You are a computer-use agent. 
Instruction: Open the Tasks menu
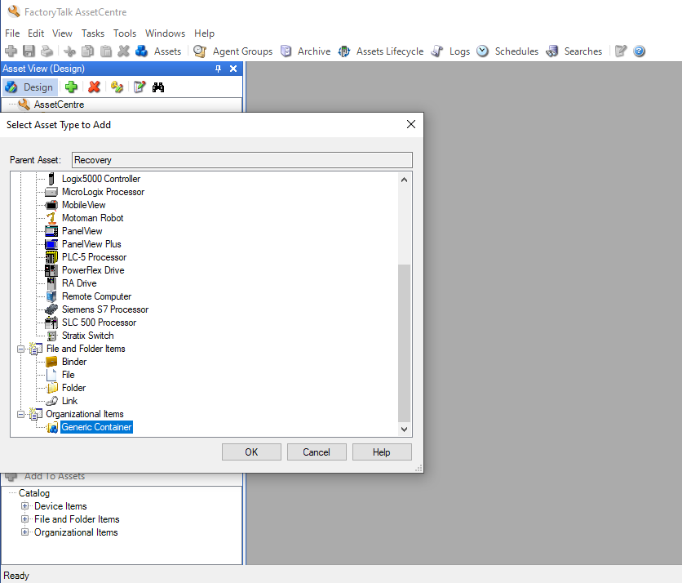(x=93, y=33)
